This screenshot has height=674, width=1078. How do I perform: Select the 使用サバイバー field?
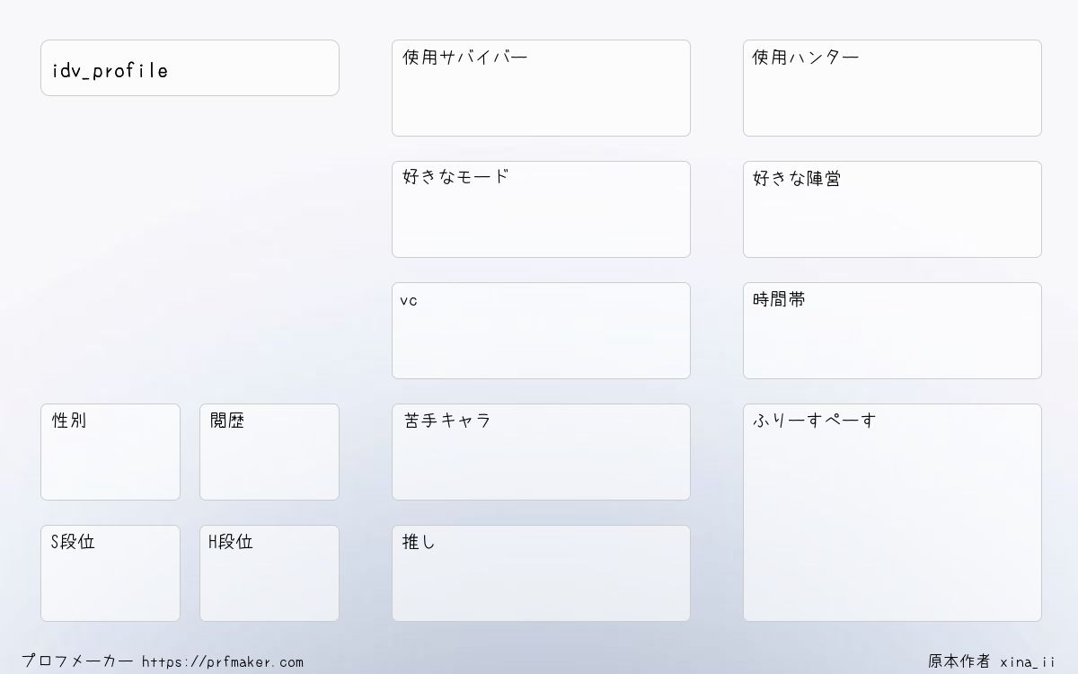[541, 88]
